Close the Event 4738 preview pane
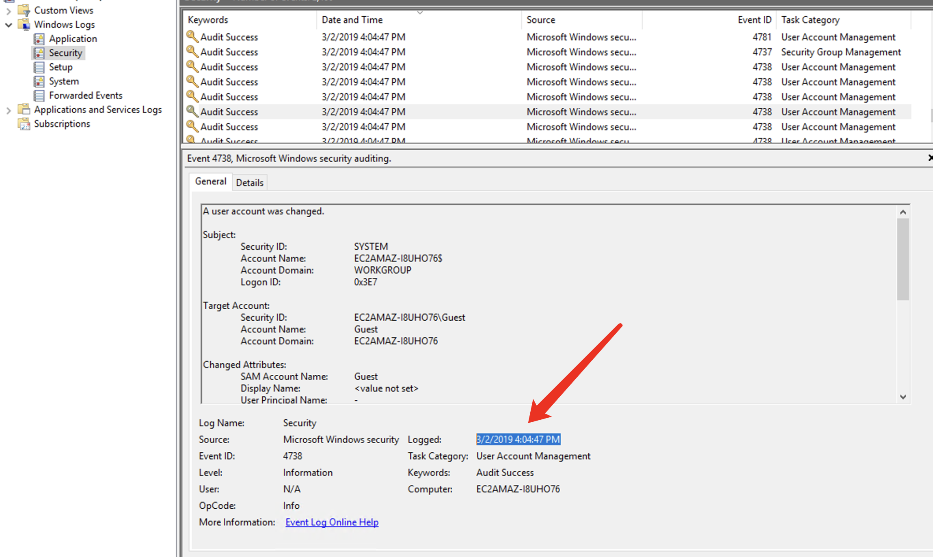Screen dimensions: 933x557 coord(930,158)
